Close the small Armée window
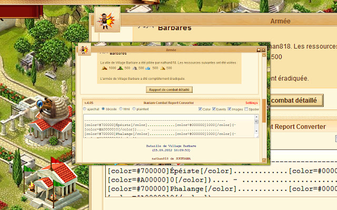This screenshot has width=337, height=210. pos(263,50)
